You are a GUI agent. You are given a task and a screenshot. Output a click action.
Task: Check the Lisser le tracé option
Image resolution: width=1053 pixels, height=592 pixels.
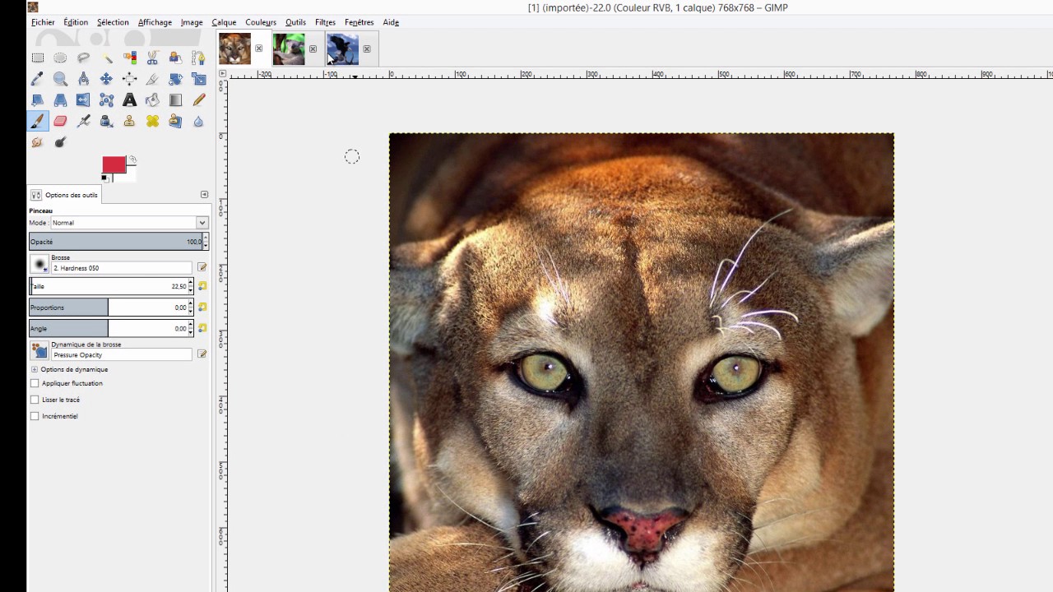(x=35, y=400)
